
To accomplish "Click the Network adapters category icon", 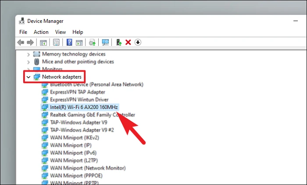I will (37, 77).
